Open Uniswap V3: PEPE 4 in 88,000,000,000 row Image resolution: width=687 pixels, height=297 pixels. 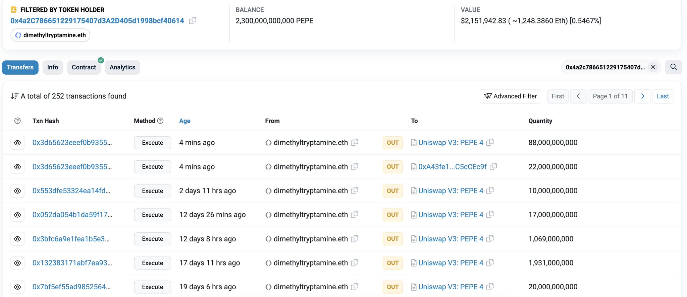click(x=451, y=143)
